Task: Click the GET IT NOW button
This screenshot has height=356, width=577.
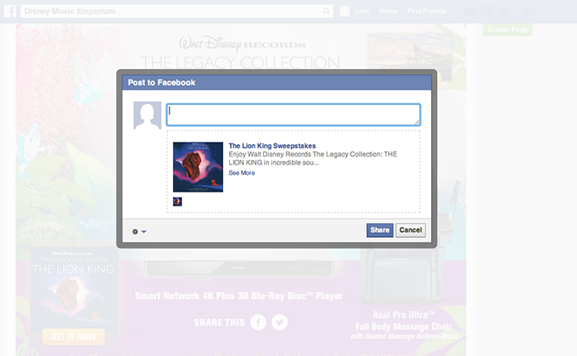Action: (73, 337)
